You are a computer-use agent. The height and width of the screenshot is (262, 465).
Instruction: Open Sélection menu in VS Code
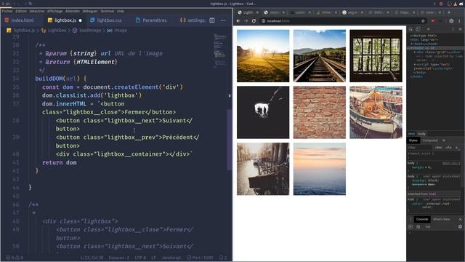coord(37,11)
